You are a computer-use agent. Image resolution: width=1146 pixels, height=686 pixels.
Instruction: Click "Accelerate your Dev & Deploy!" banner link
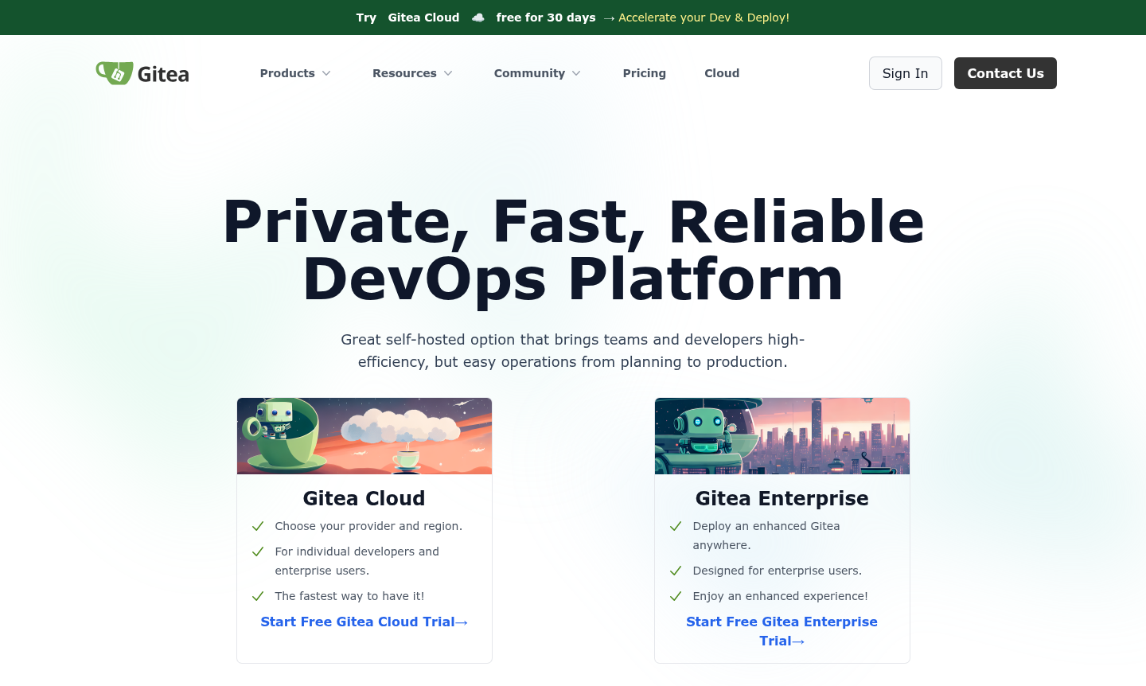(704, 17)
